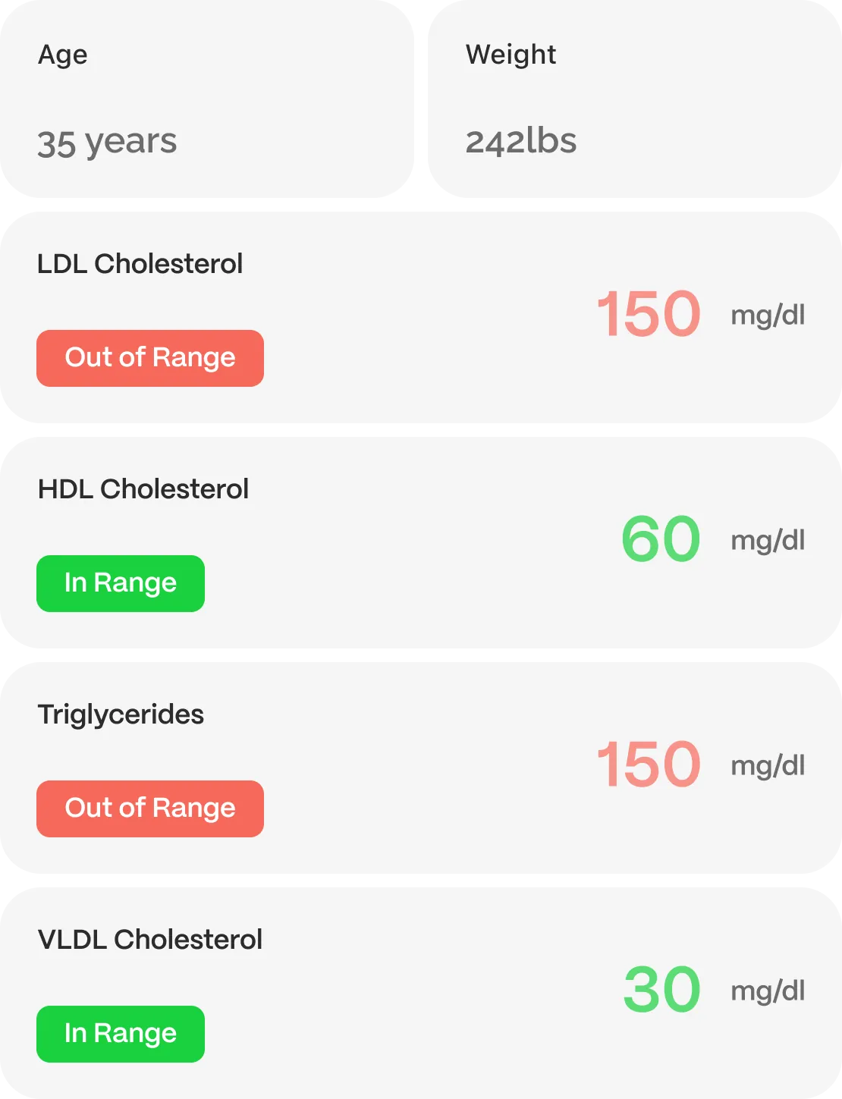Viewport: 842px width, 1099px height.
Task: Click the mg/dl unit beside VLDL value
Action: [x=768, y=991]
